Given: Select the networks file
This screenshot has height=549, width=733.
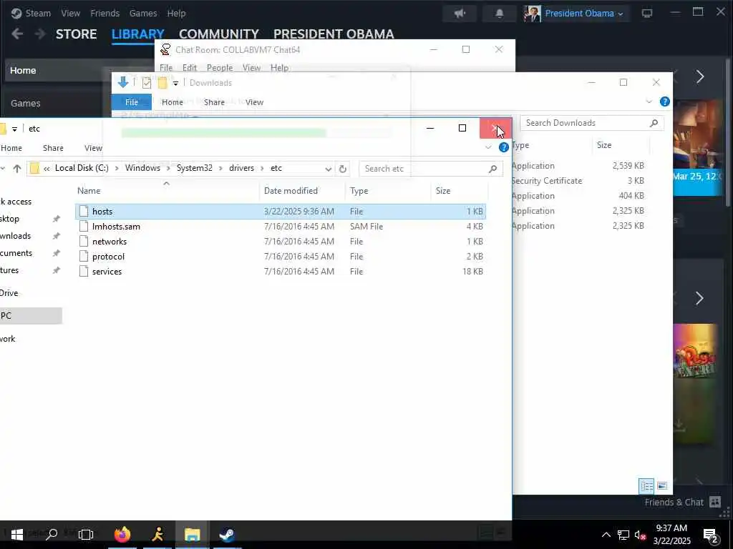Looking at the screenshot, I should click(x=281, y=242).
